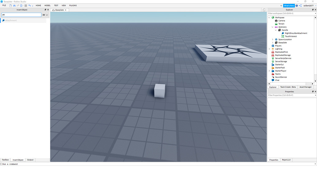Click the Share icon near username
Screen dimensions: 317x171
coord(300,6)
